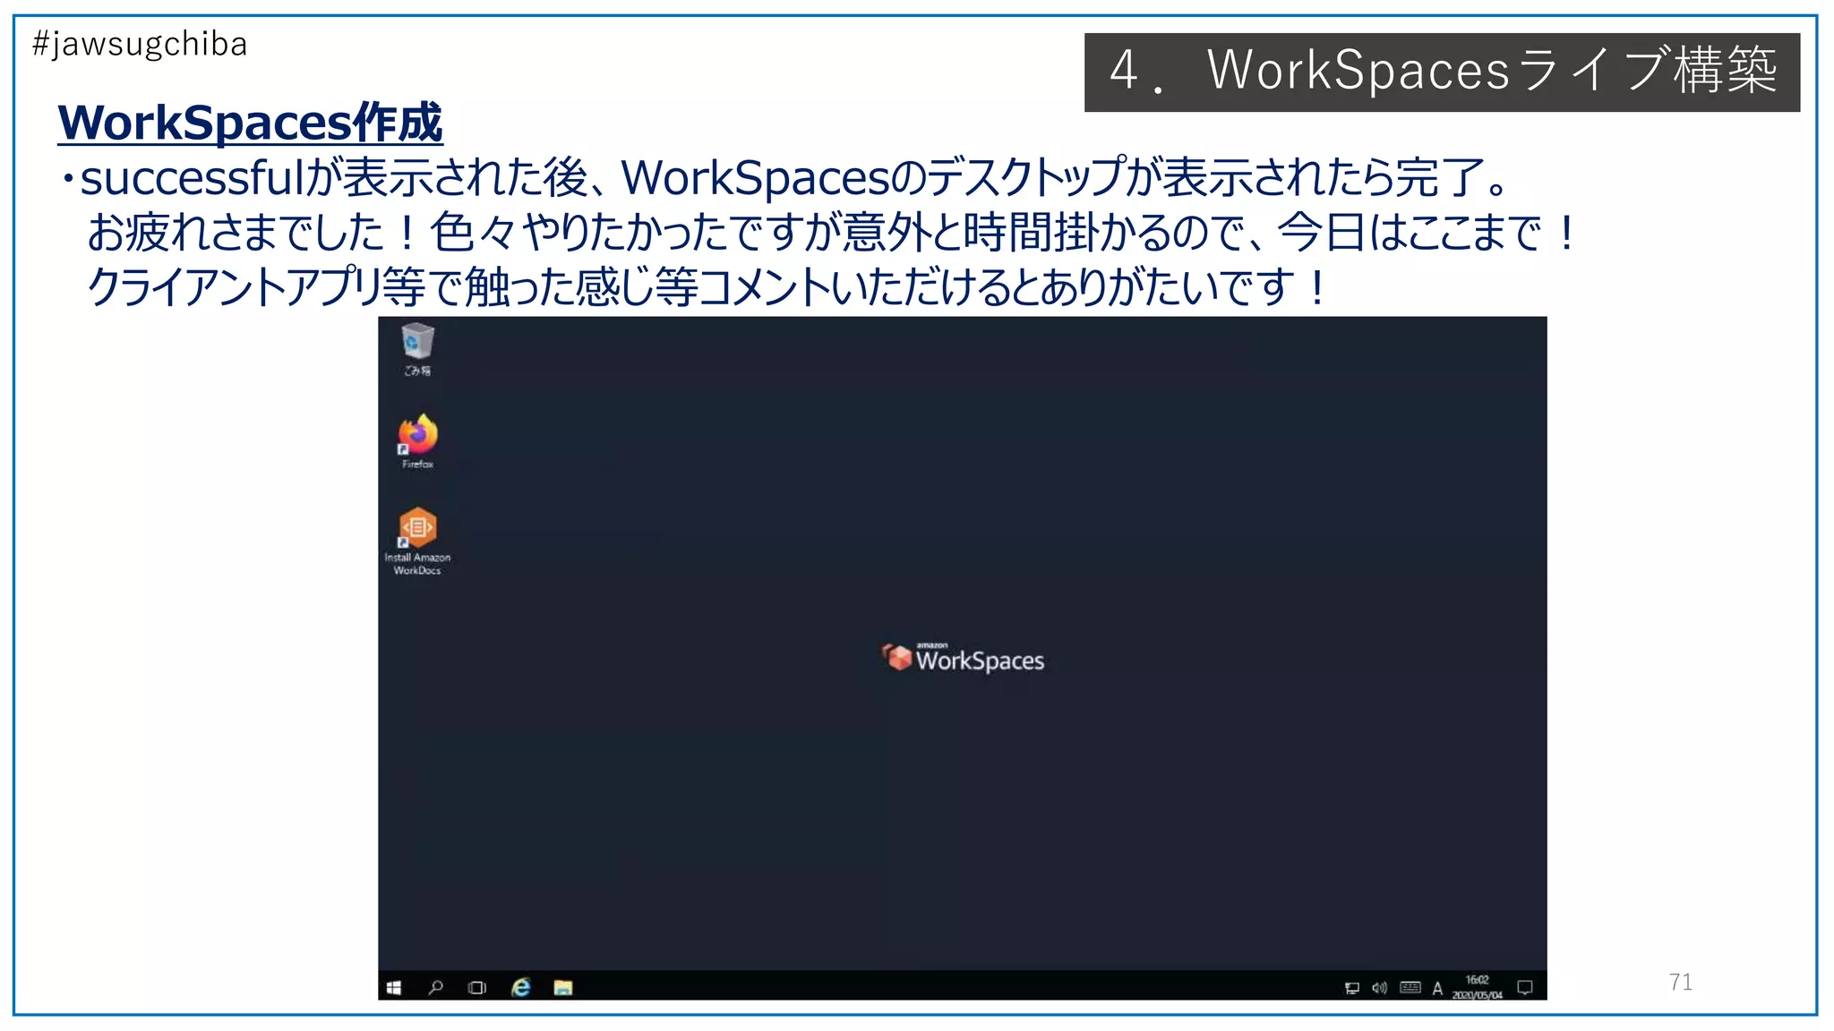The image size is (1834, 1031).
Task: Open the touch keyboard tray icon
Action: click(x=1410, y=988)
